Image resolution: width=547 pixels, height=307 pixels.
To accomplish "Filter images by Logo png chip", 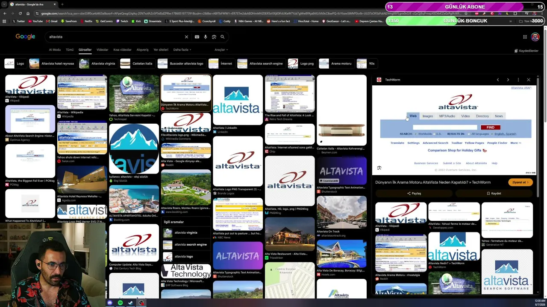I will (x=302, y=64).
